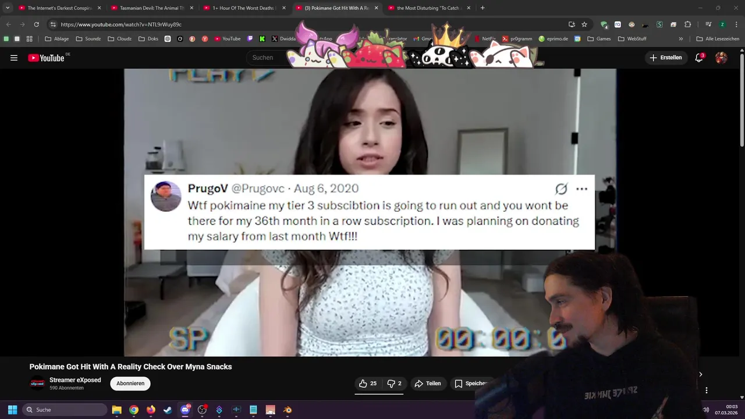The height and width of the screenshot is (419, 745).
Task: Open the Ablage bookmarks folder
Action: tap(56, 39)
